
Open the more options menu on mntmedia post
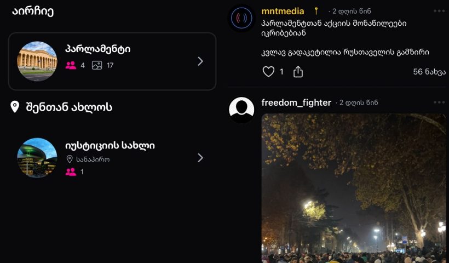coord(439,11)
